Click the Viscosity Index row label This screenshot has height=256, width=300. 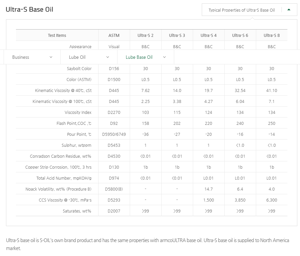coord(78,113)
